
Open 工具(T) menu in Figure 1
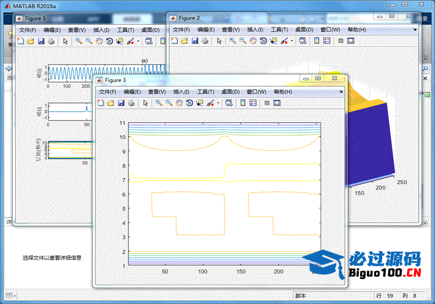[125, 30]
